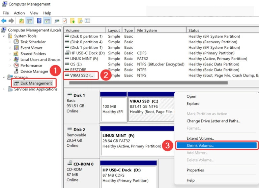Choose Shrink Volume from context menu

[200, 146]
